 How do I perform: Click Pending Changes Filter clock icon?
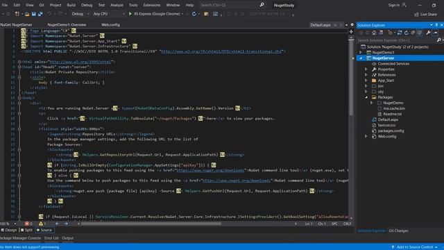(390, 33)
